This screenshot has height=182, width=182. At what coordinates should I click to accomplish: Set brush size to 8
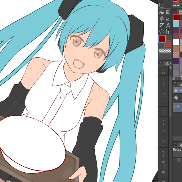point(164,153)
